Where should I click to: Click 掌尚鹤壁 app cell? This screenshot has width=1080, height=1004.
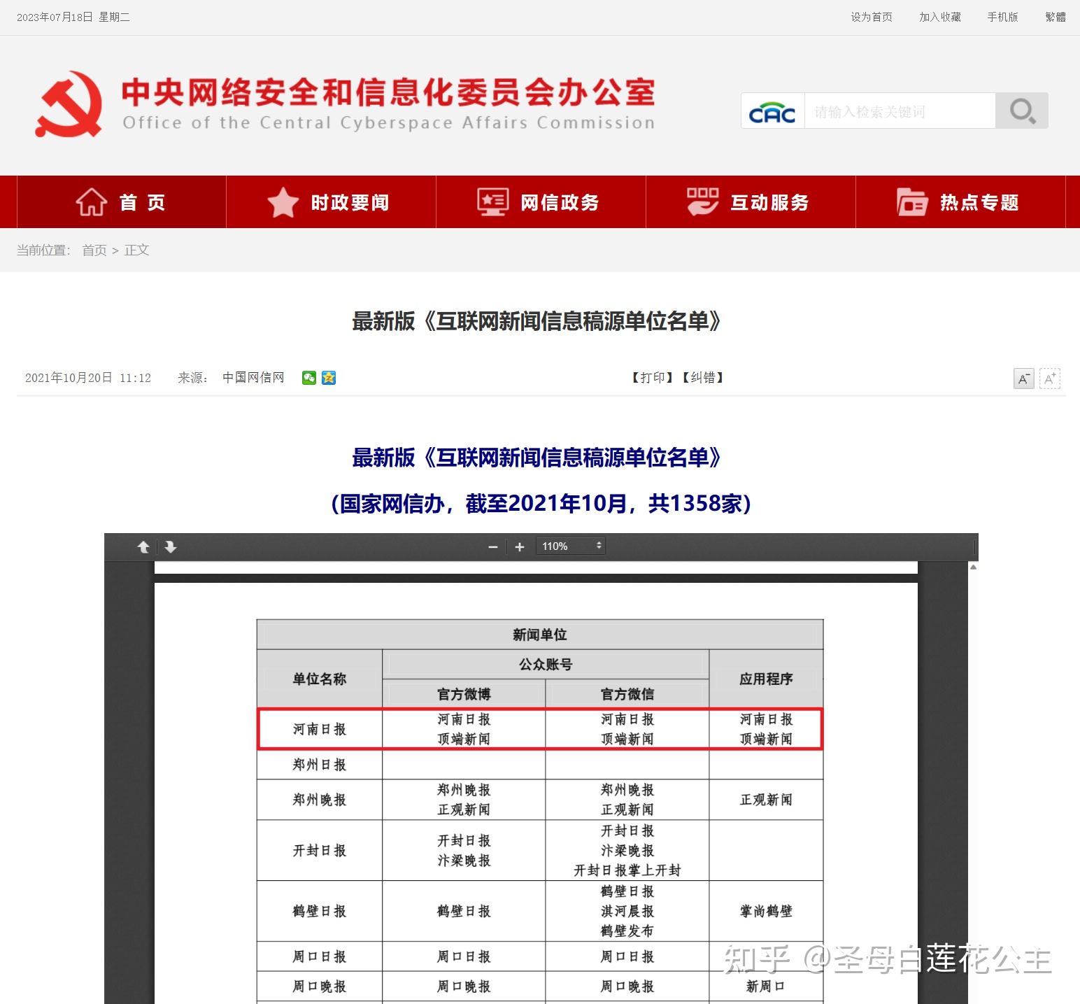click(x=766, y=911)
